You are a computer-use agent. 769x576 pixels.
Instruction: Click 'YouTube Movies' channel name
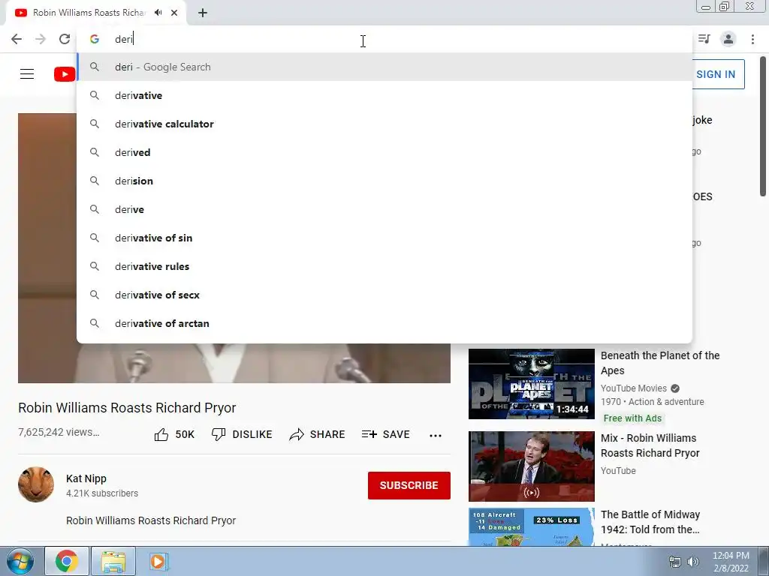634,388
